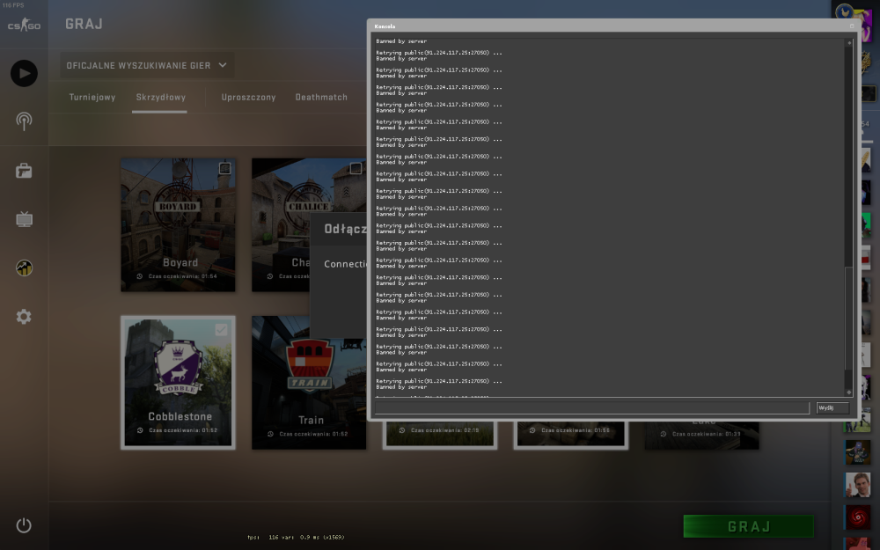Switch to the Turniejowy tab
This screenshot has height=550, width=880.
(x=92, y=97)
